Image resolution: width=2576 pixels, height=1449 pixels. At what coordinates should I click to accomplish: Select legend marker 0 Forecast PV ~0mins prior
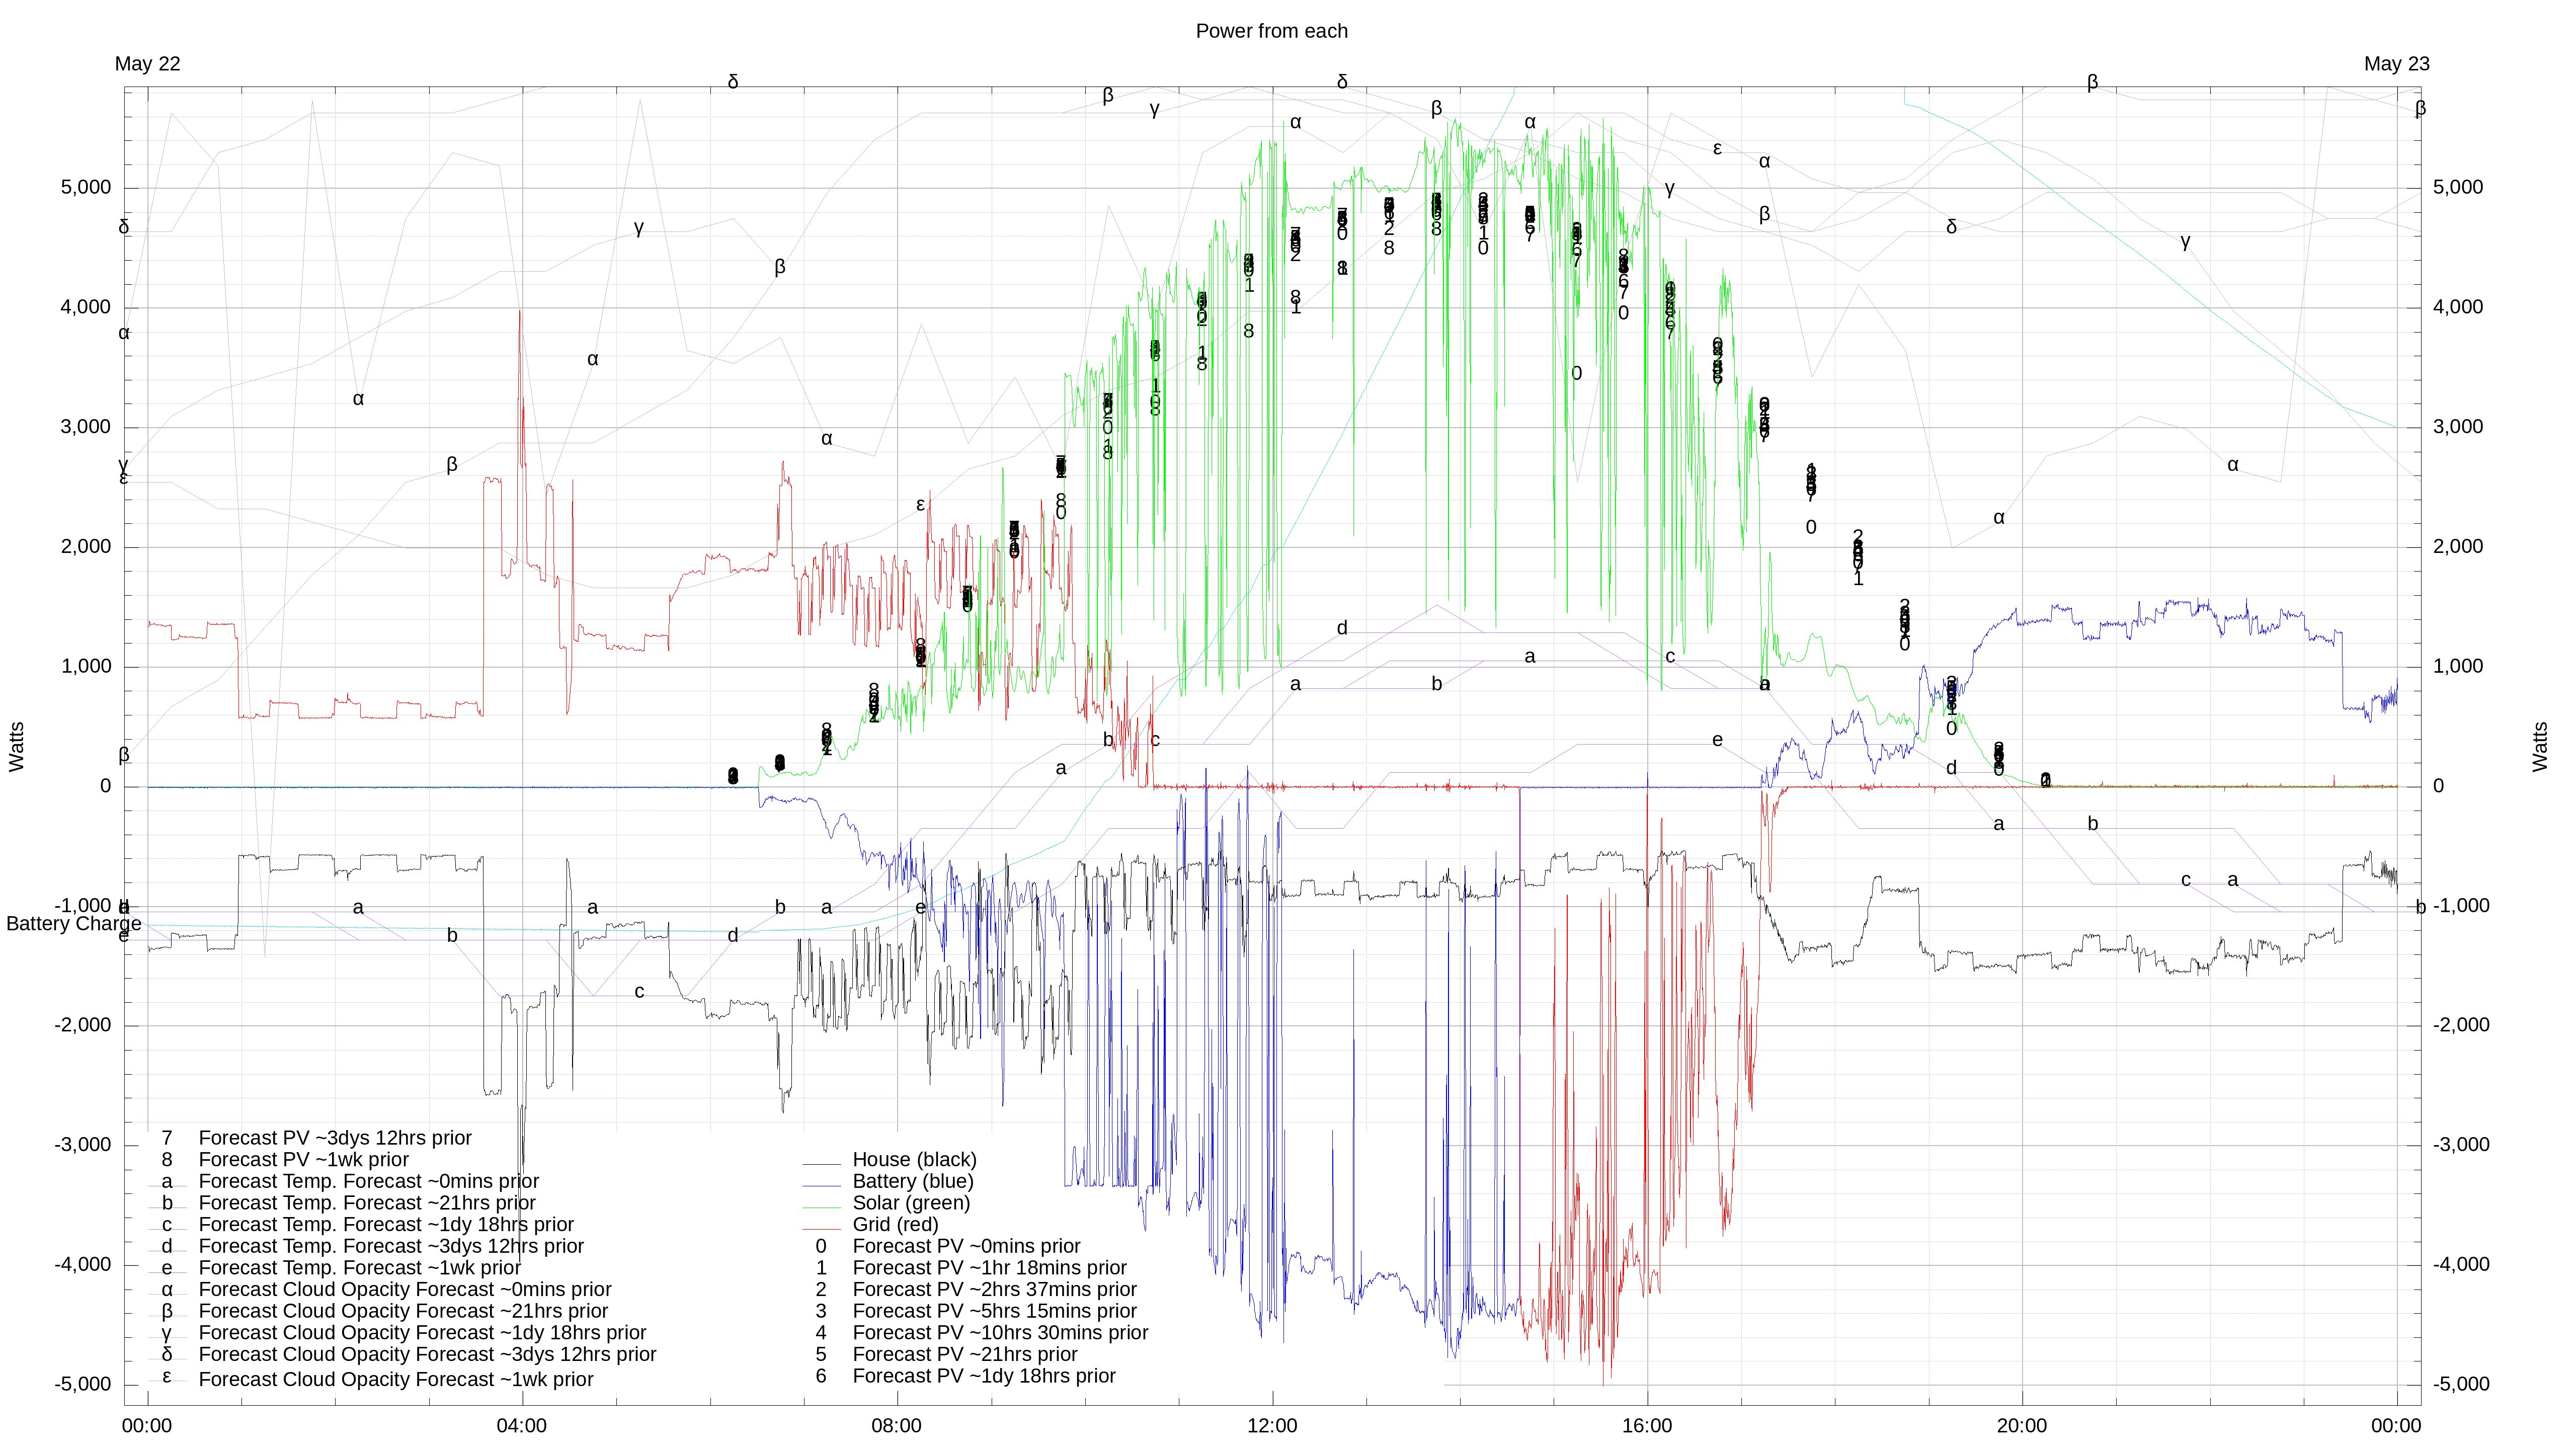pos(821,1246)
